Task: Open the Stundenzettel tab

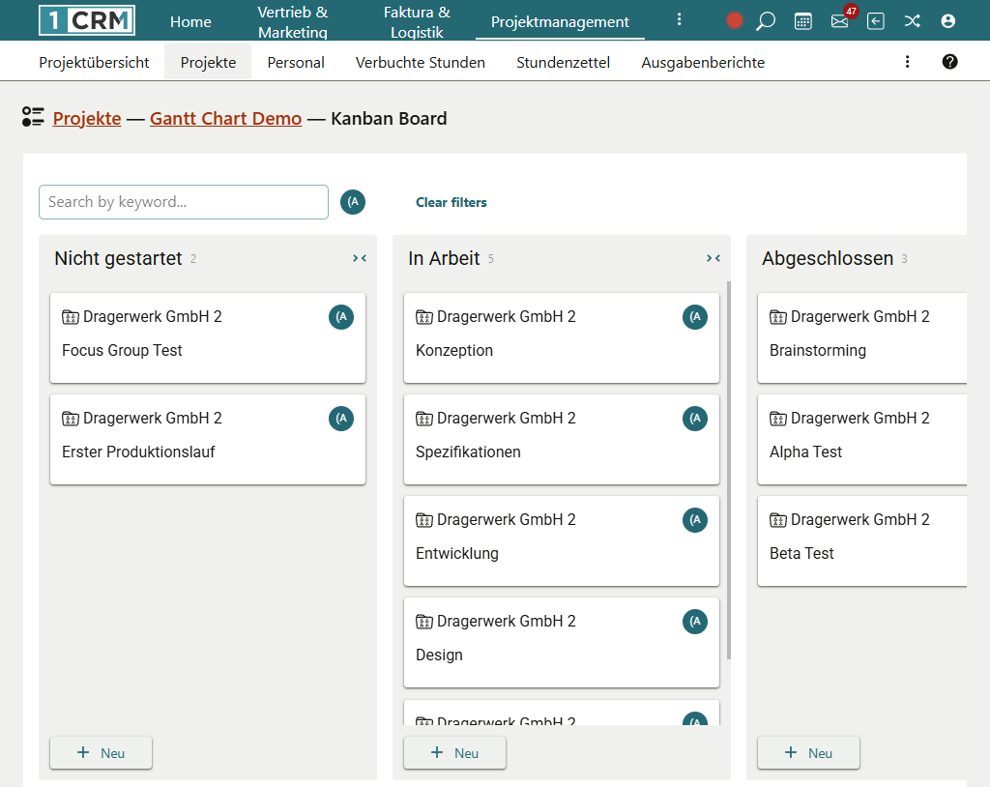Action: tap(563, 62)
